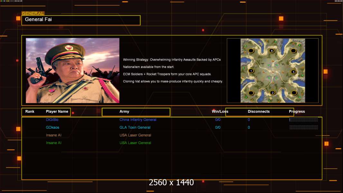The image size is (343, 193).
Task: Select player GDkaos in the list
Action: tap(52, 127)
